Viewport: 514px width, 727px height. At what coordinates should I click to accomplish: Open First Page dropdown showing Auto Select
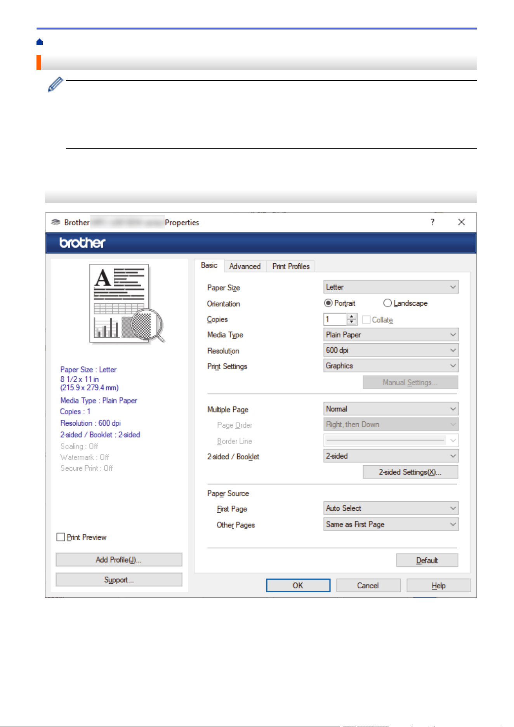391,508
